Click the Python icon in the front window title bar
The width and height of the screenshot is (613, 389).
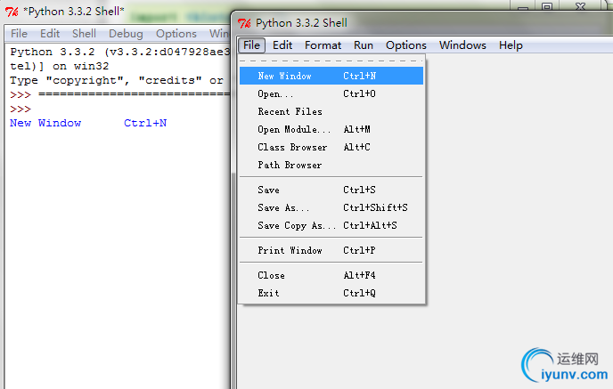pyautogui.click(x=244, y=23)
